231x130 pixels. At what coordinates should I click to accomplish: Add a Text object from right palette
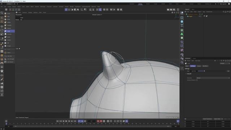(x=182, y=26)
